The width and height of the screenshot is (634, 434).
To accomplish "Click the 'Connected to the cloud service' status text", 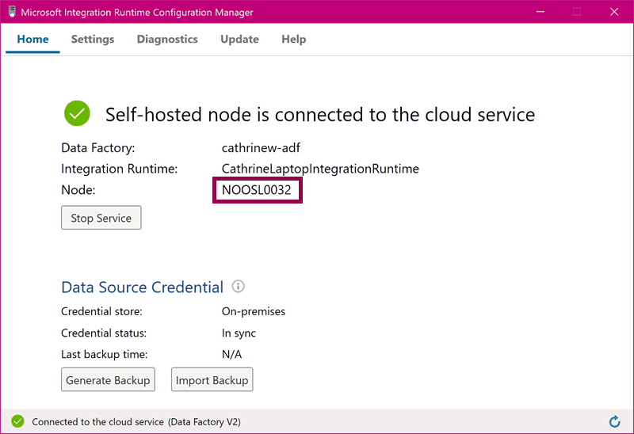I will click(97, 422).
